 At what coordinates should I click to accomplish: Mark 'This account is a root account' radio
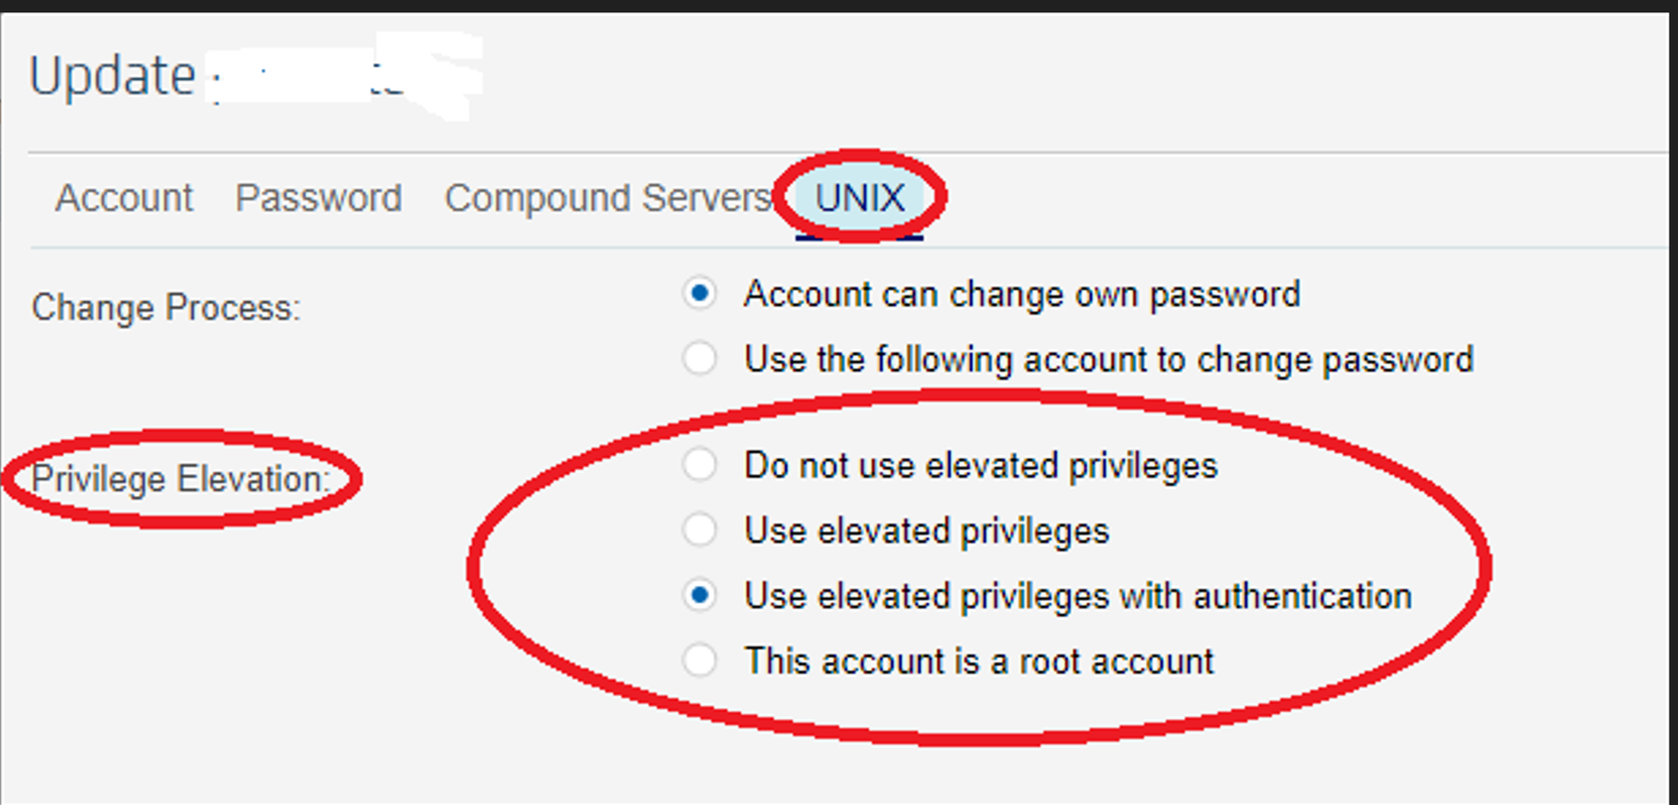699,661
